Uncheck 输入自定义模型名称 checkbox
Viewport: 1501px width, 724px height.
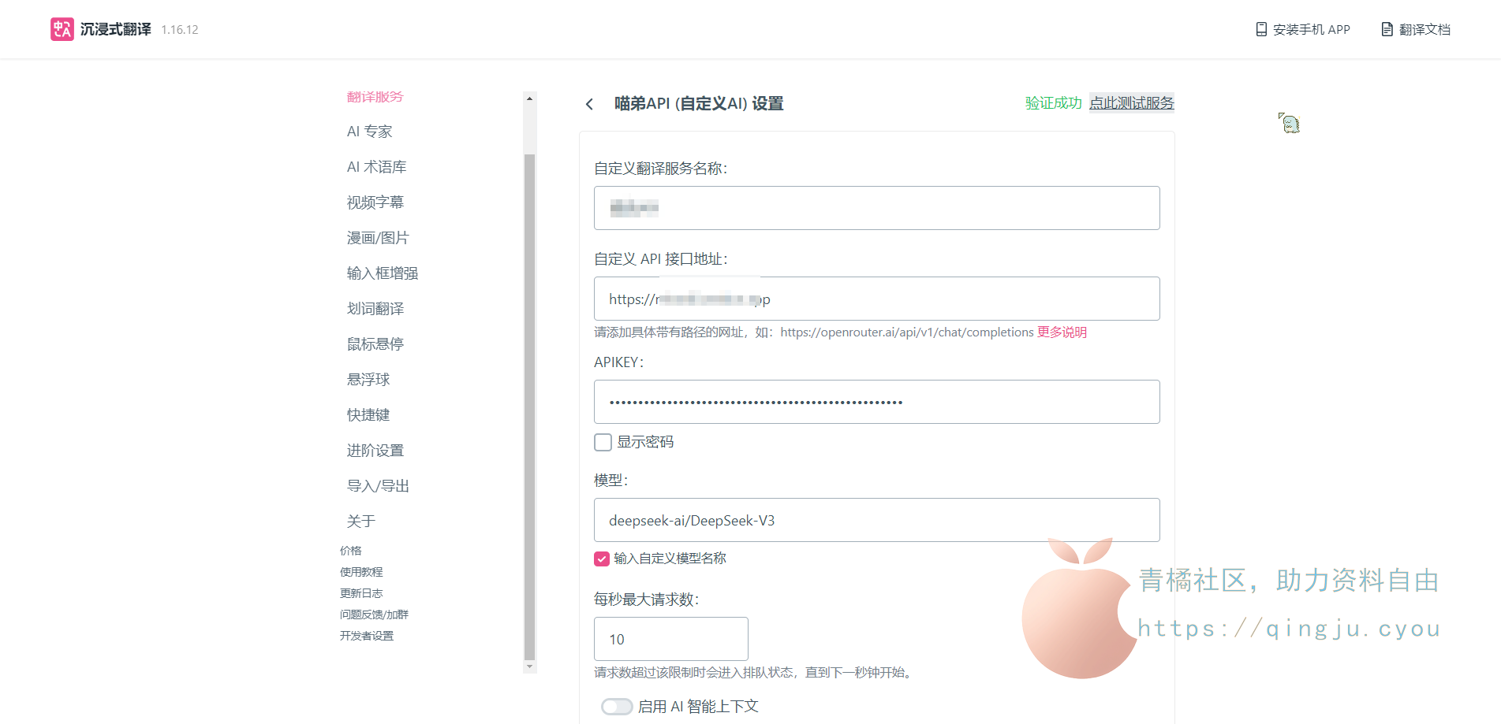[602, 559]
